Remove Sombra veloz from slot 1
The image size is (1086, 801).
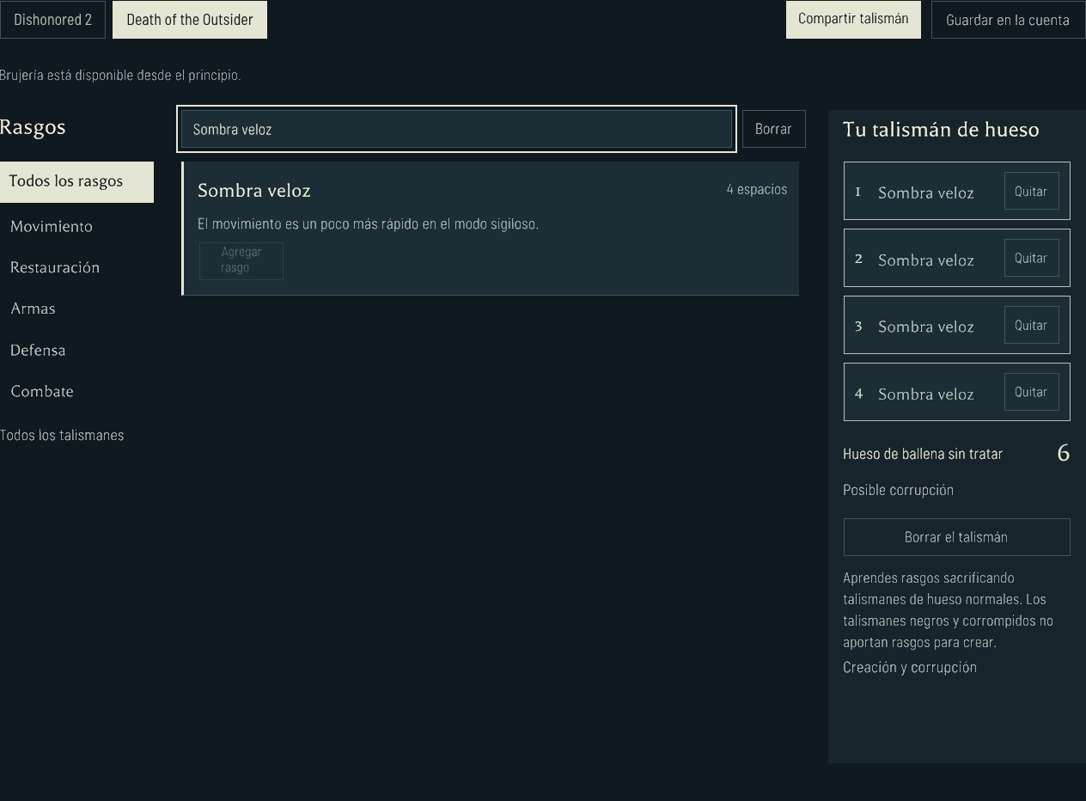point(1031,191)
